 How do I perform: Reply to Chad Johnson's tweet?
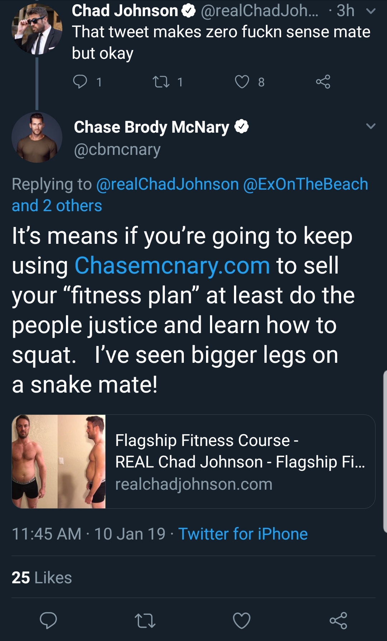80,82
